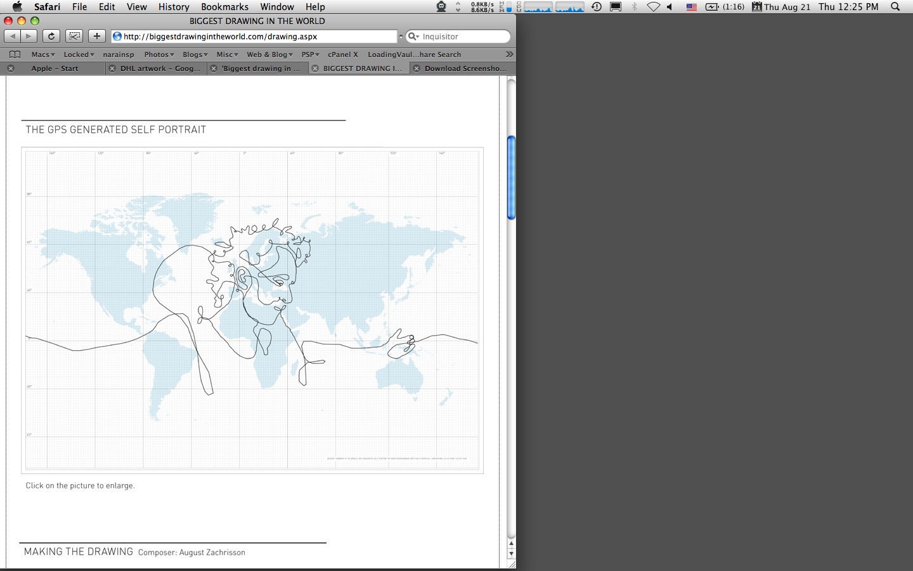Open the View menu

tap(137, 7)
